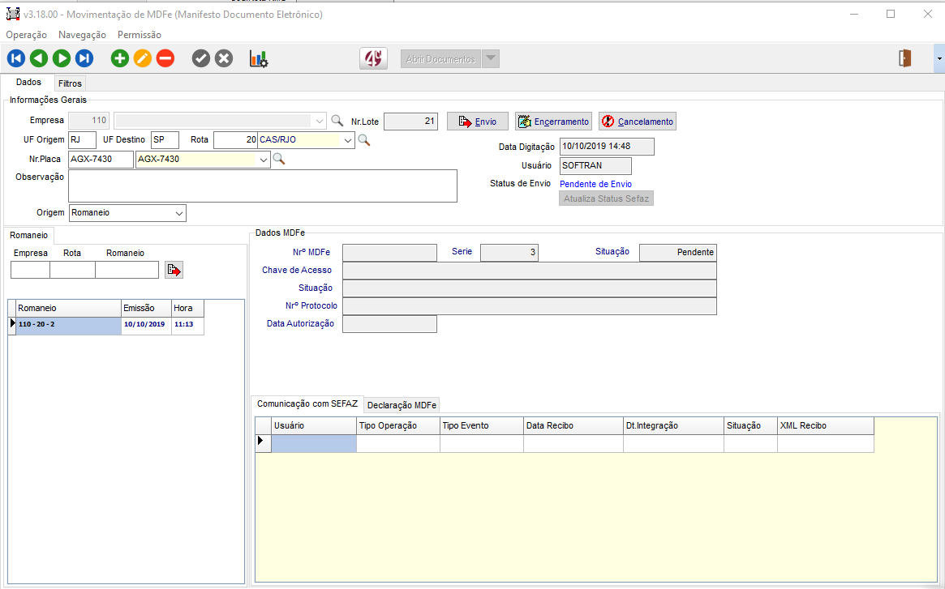
Task: Open the chart settings report icon
Action: coord(259,58)
